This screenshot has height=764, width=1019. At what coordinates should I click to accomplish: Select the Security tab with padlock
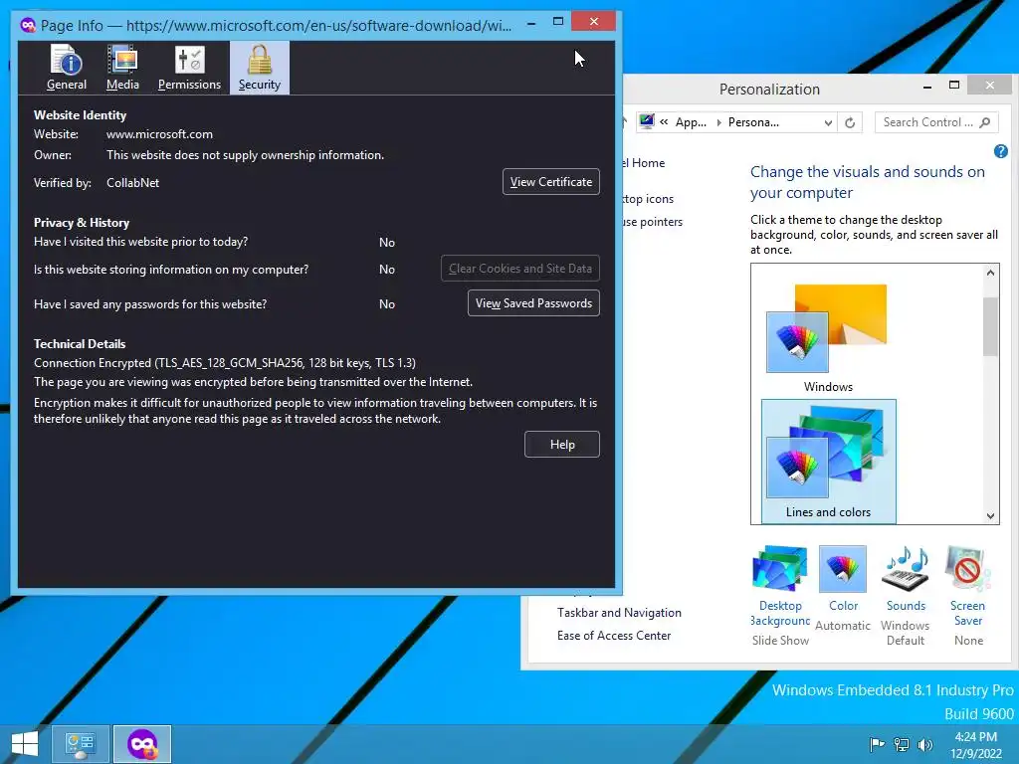pos(260,68)
